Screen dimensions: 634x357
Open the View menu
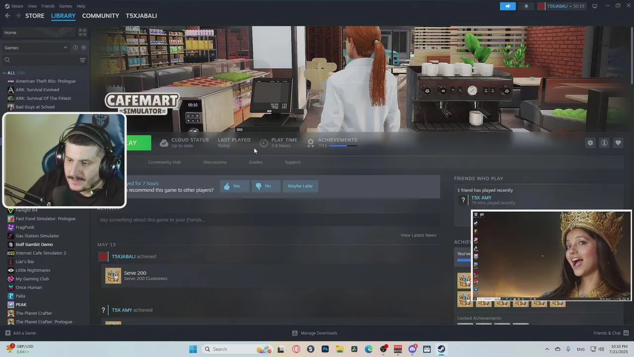(32, 6)
